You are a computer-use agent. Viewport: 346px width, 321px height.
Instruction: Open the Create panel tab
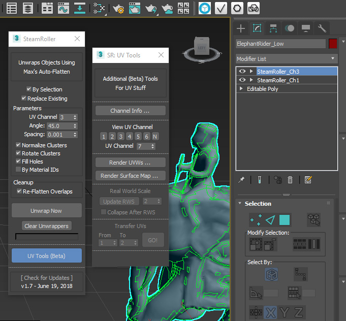click(241, 28)
